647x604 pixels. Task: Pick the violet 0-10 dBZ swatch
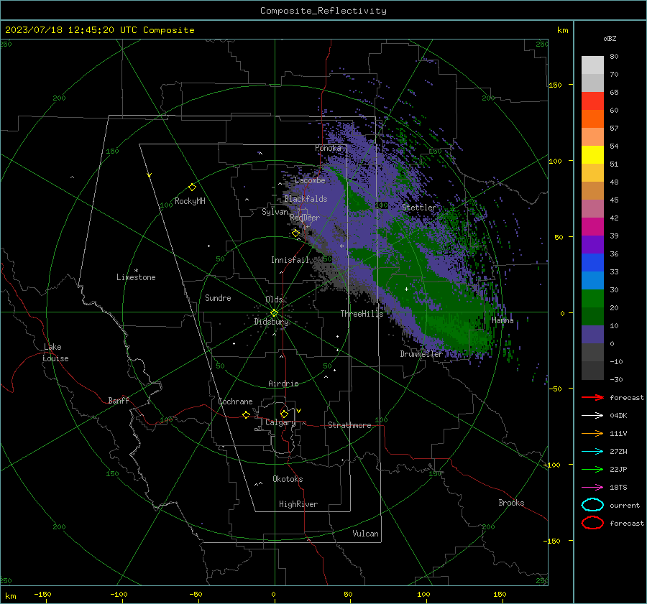[x=592, y=335]
